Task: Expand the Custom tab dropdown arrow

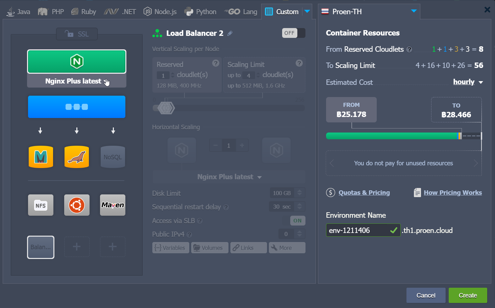Action: coord(307,11)
